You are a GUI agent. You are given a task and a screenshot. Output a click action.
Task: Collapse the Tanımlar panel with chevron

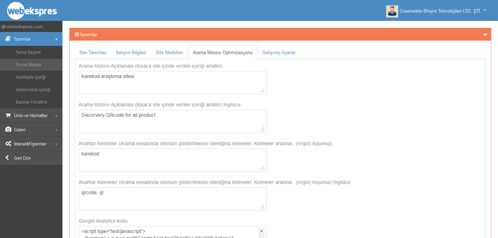click(x=485, y=35)
